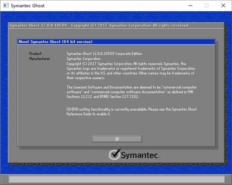
Task: Click the Licensed Software and Documentation paragraph
Action: tap(132, 92)
